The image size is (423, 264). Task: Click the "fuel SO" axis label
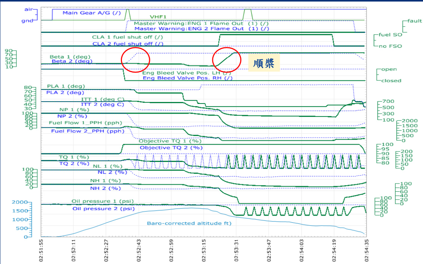(391, 35)
